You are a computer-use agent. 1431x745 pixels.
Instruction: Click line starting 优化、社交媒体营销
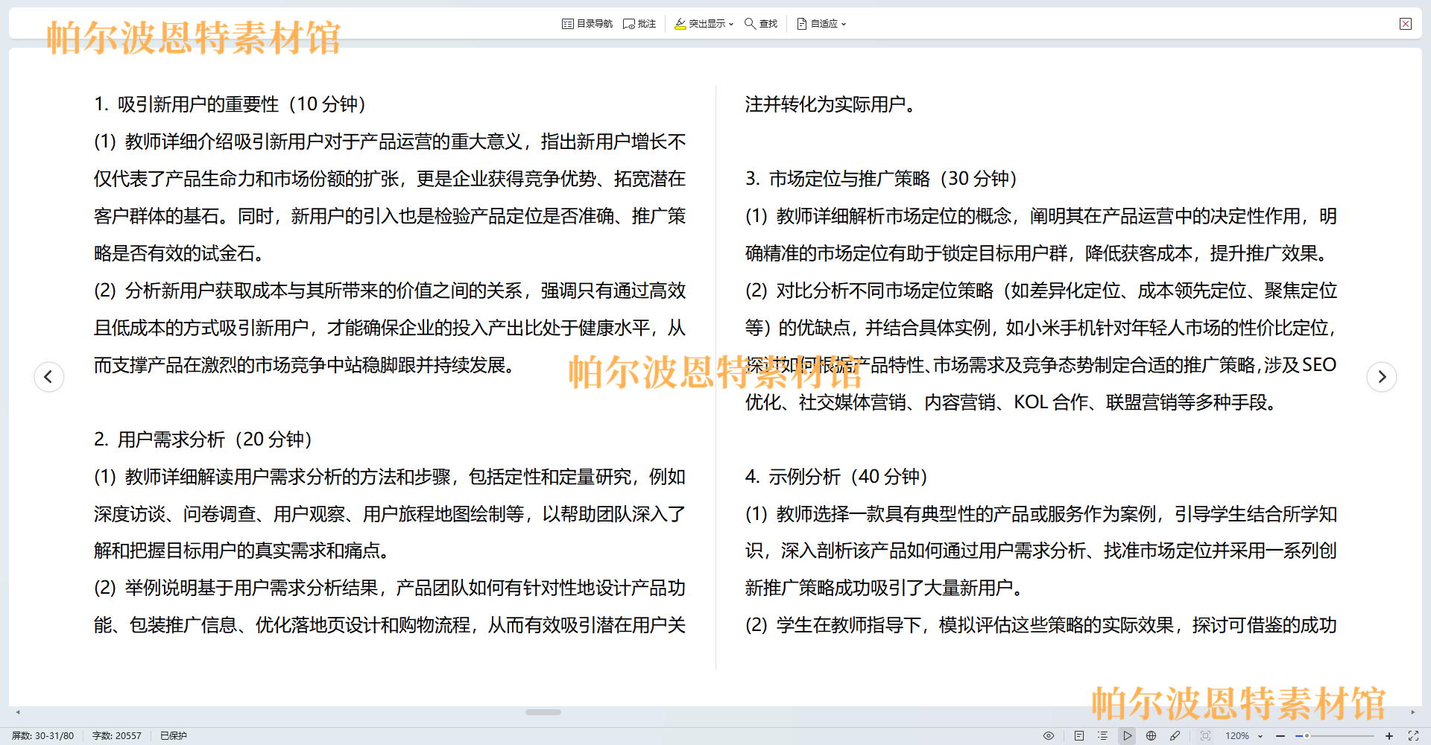click(1012, 402)
